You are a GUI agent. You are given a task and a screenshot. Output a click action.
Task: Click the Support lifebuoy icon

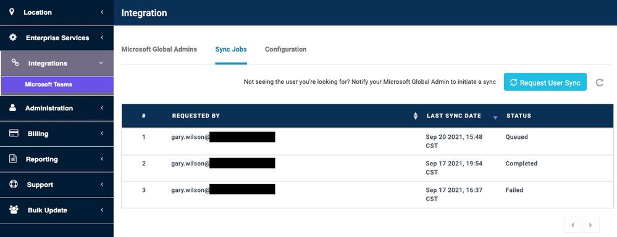coord(14,185)
